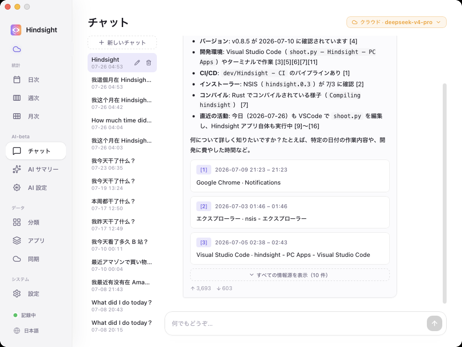462x347 pixels.
Task: Open the 週次 weekly stats view
Action: pyautogui.click(x=36, y=98)
